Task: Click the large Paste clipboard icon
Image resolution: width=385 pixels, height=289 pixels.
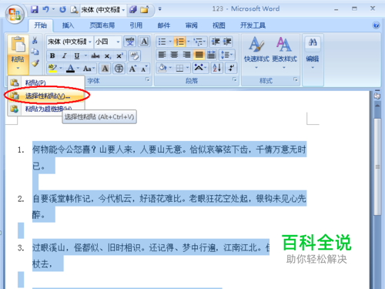Action: (x=18, y=45)
